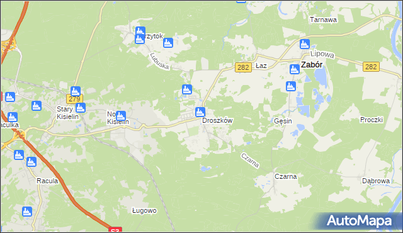Select the Proczki place label
Image resolution: width=403 pixels, height=233 pixels.
(x=372, y=120)
